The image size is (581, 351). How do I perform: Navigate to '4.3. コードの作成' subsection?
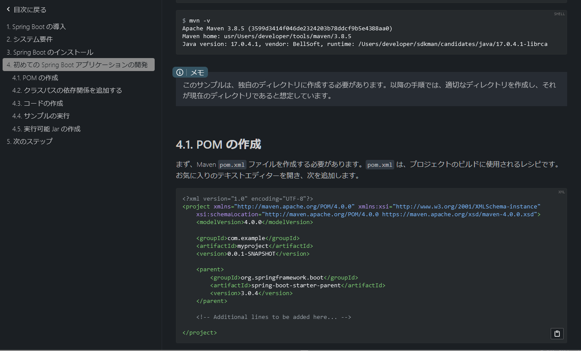[38, 104]
